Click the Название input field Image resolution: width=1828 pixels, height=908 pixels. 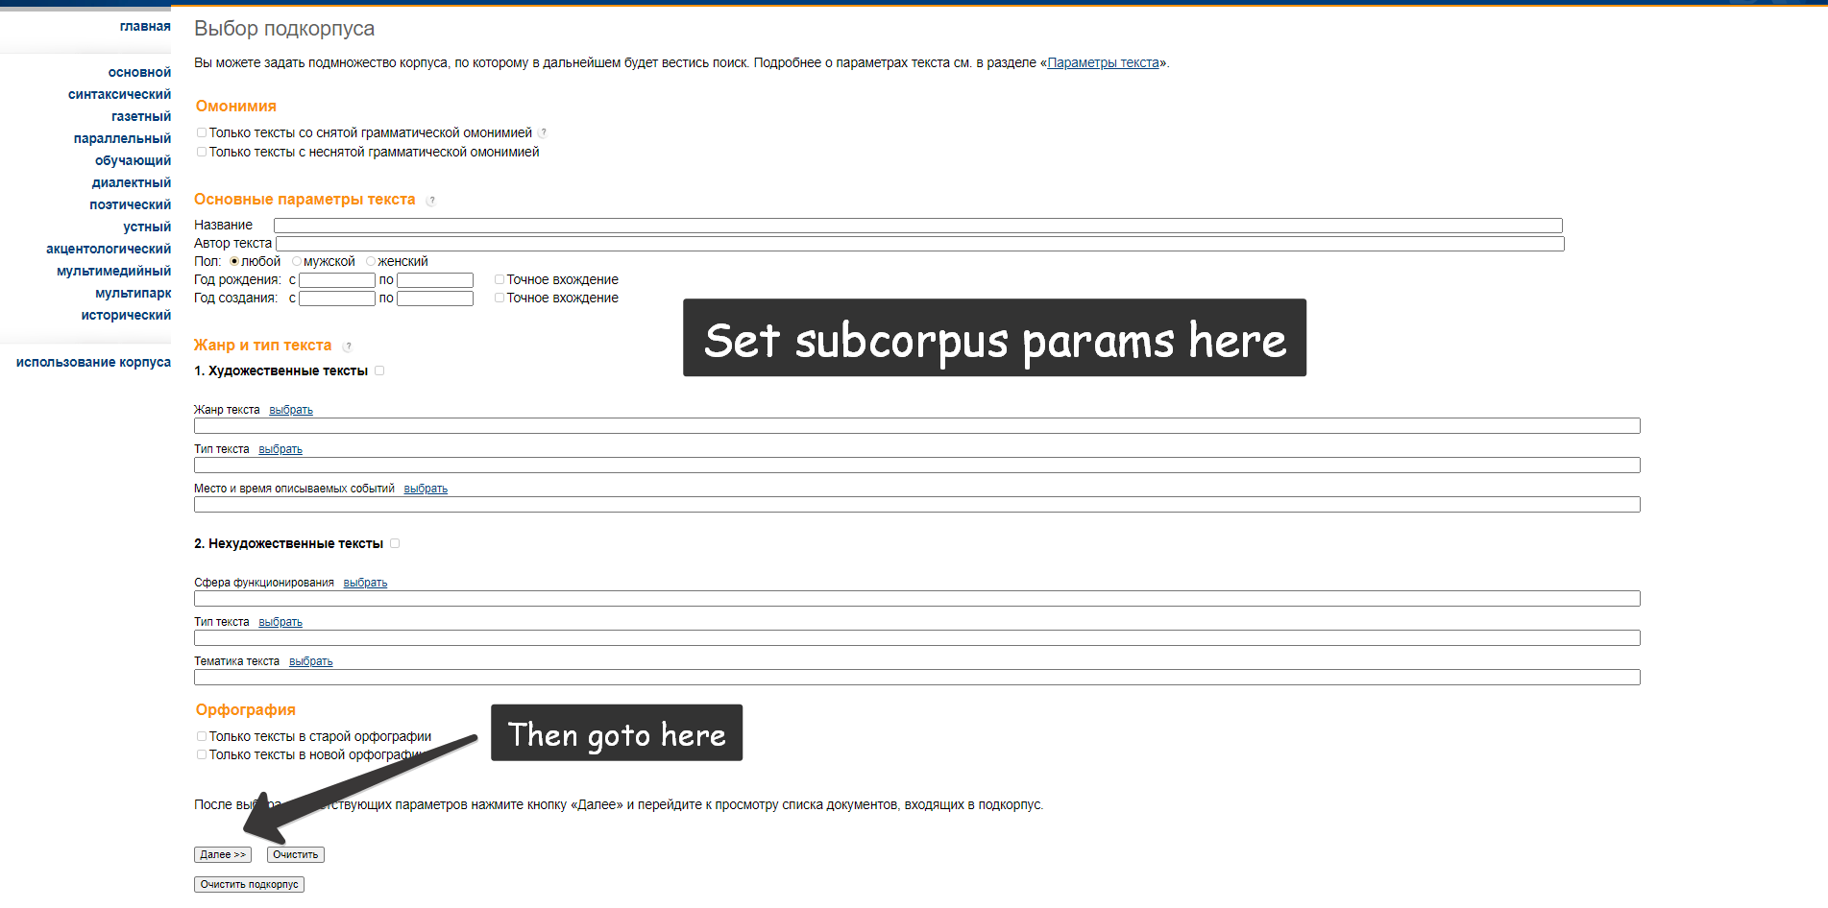pyautogui.click(x=917, y=226)
